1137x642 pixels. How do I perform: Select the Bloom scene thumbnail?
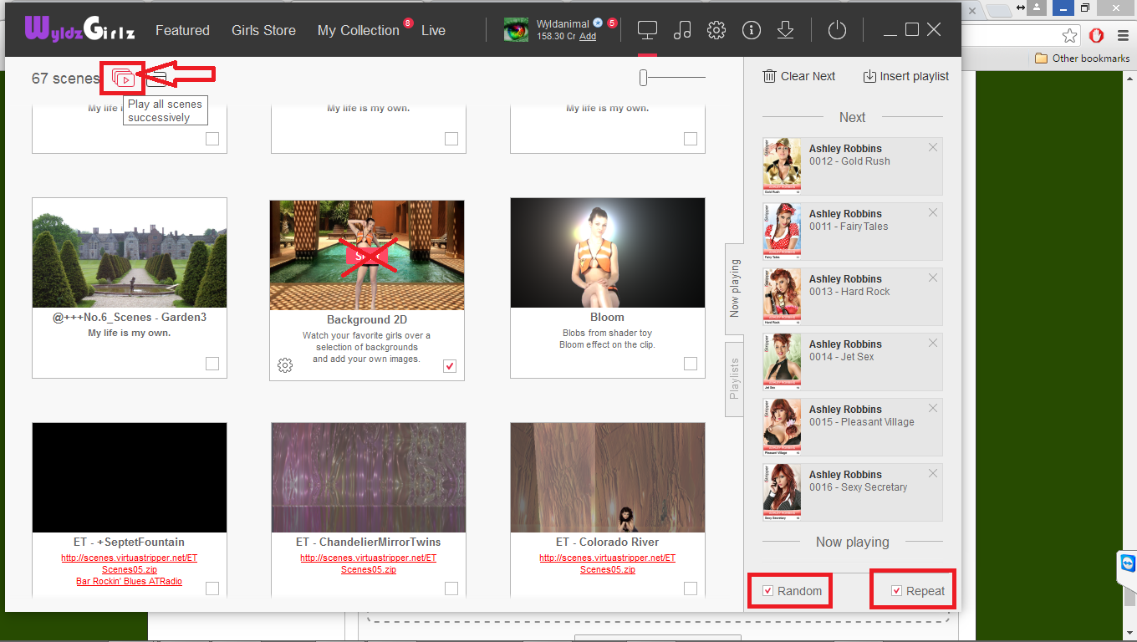608,252
